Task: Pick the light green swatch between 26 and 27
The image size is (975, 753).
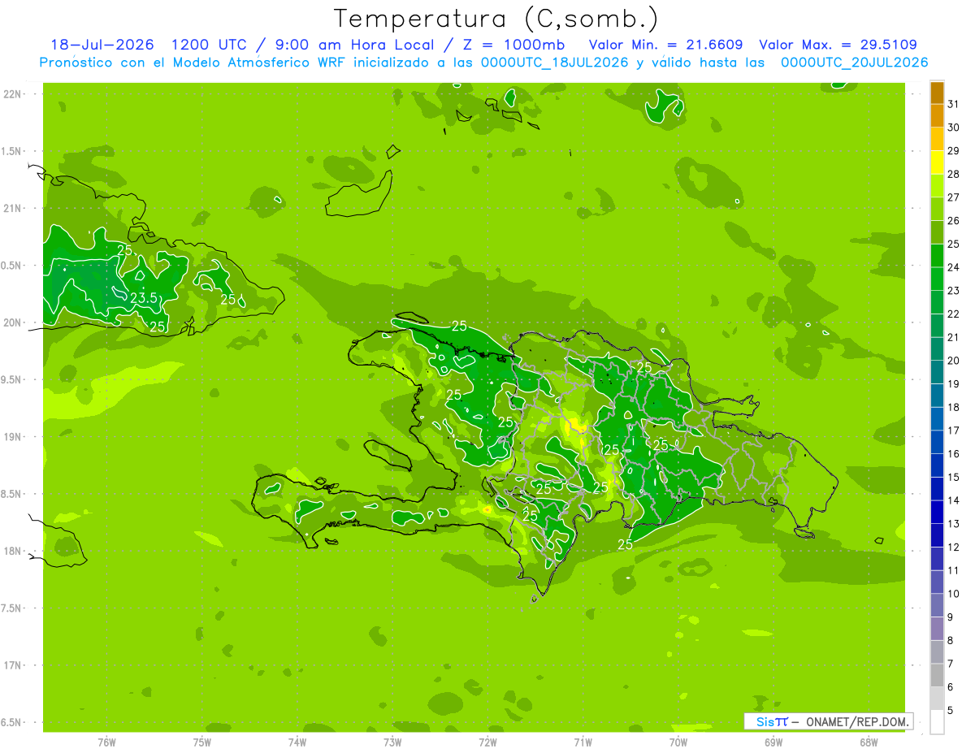Action: click(937, 210)
